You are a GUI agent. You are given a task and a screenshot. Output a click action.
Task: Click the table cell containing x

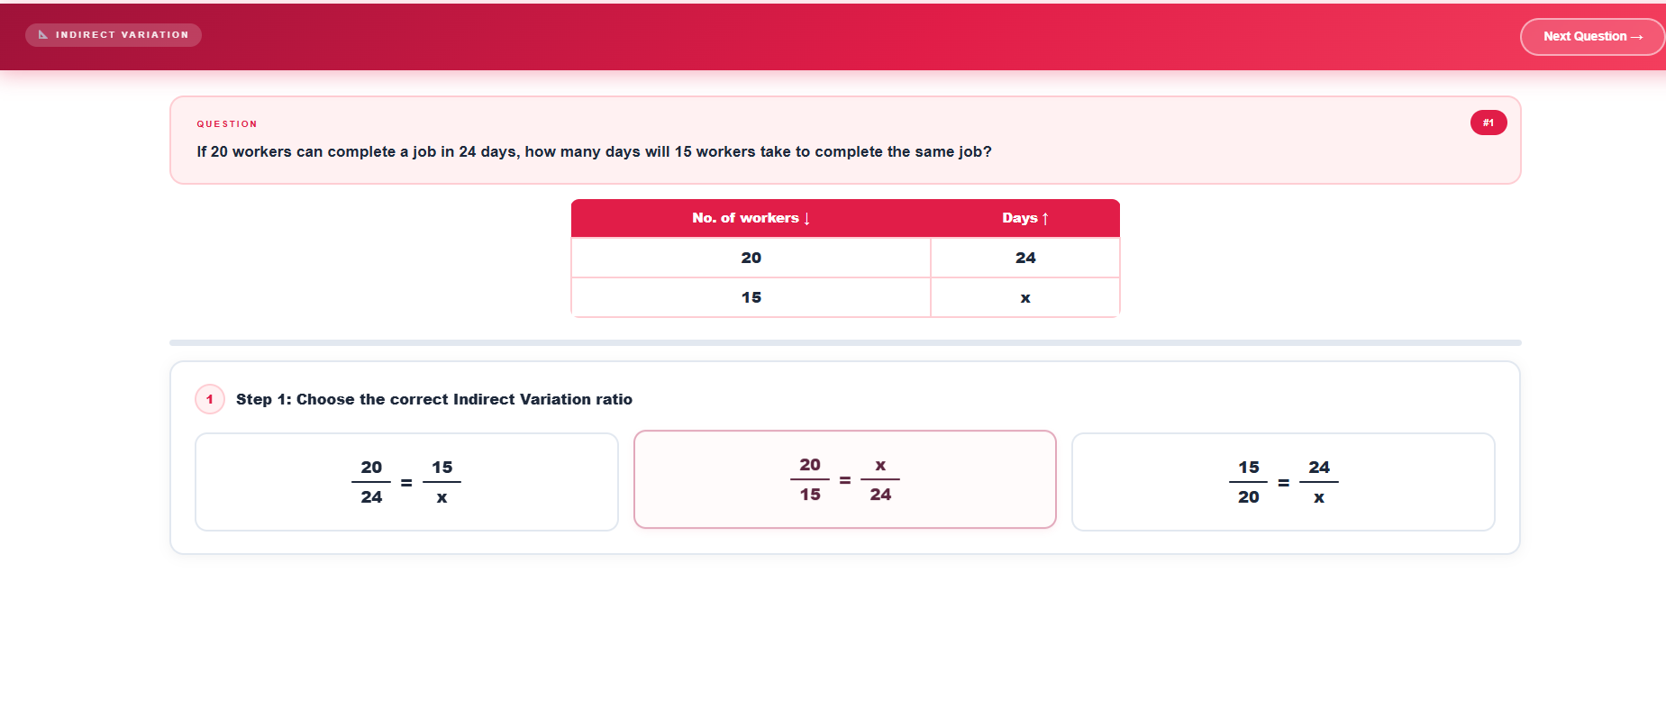(1024, 296)
